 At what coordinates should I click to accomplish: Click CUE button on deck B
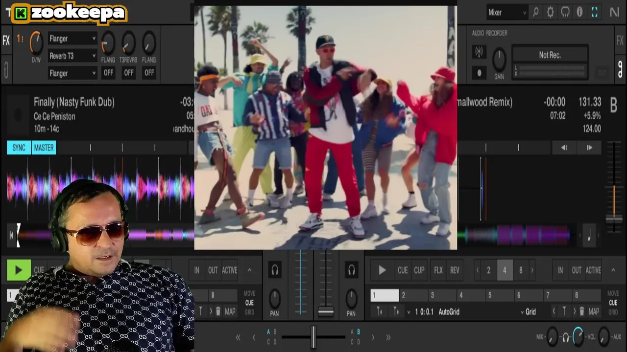pos(403,270)
